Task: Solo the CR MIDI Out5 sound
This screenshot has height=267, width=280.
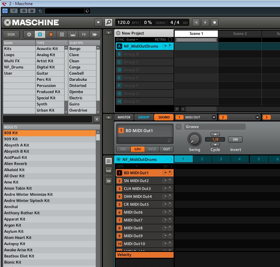Action: click(x=164, y=204)
